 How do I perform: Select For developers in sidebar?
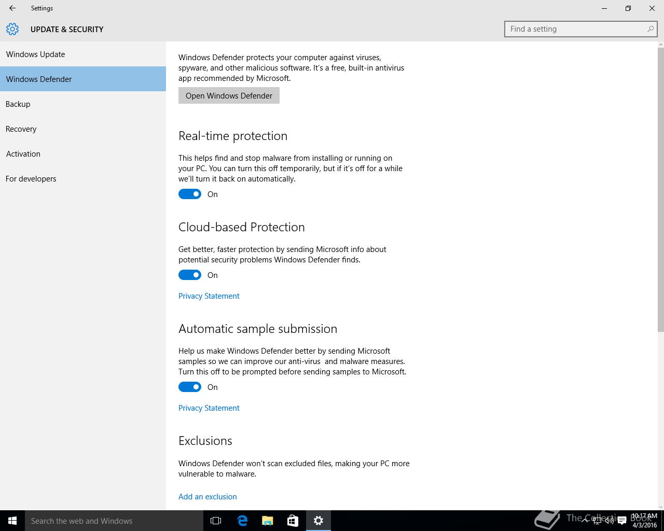[x=83, y=178]
